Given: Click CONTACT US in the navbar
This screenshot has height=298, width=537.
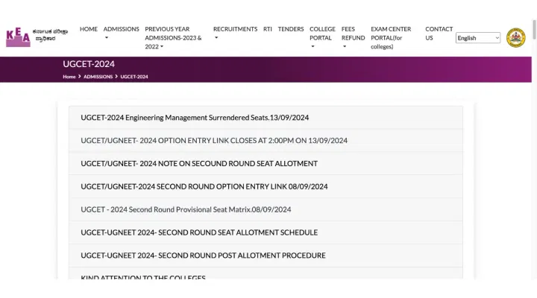Looking at the screenshot, I should coord(439,34).
